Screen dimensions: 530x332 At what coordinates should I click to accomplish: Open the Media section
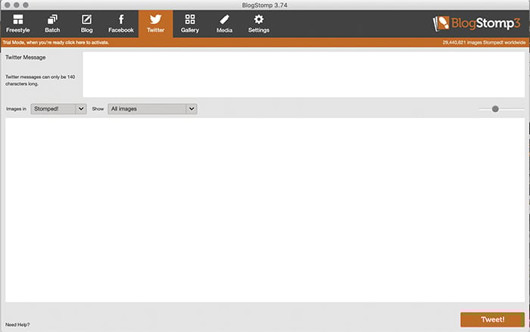224,23
